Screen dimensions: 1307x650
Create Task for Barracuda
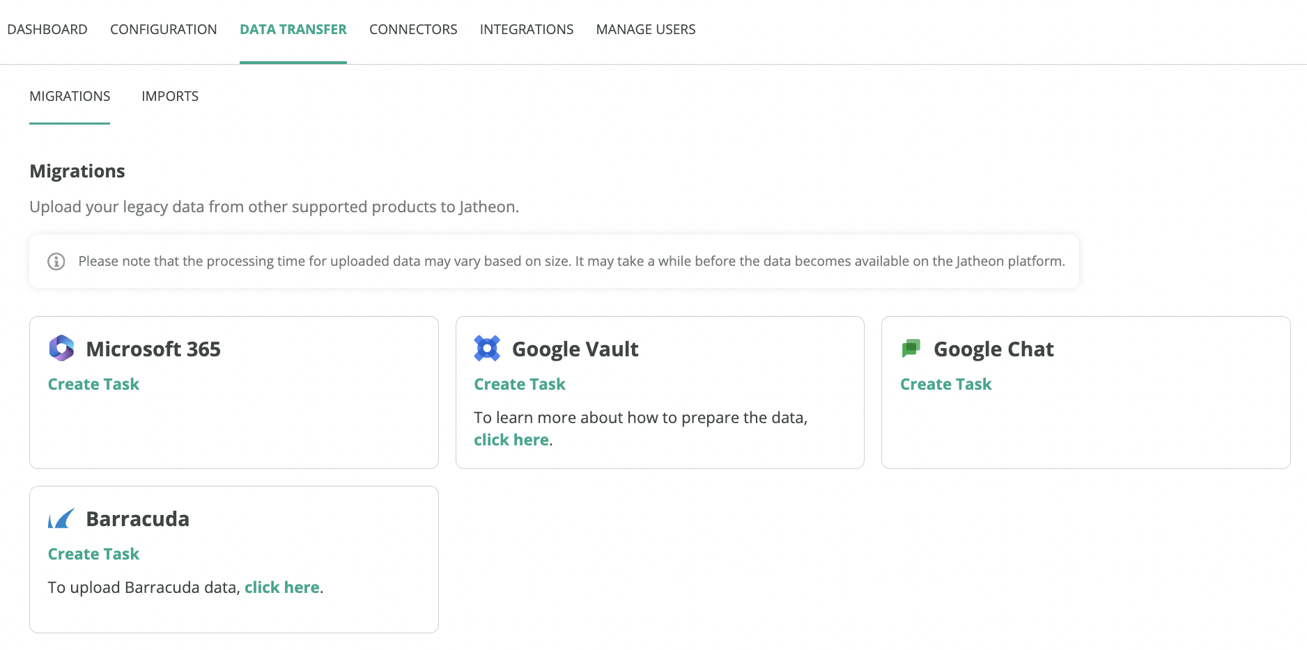click(x=93, y=554)
